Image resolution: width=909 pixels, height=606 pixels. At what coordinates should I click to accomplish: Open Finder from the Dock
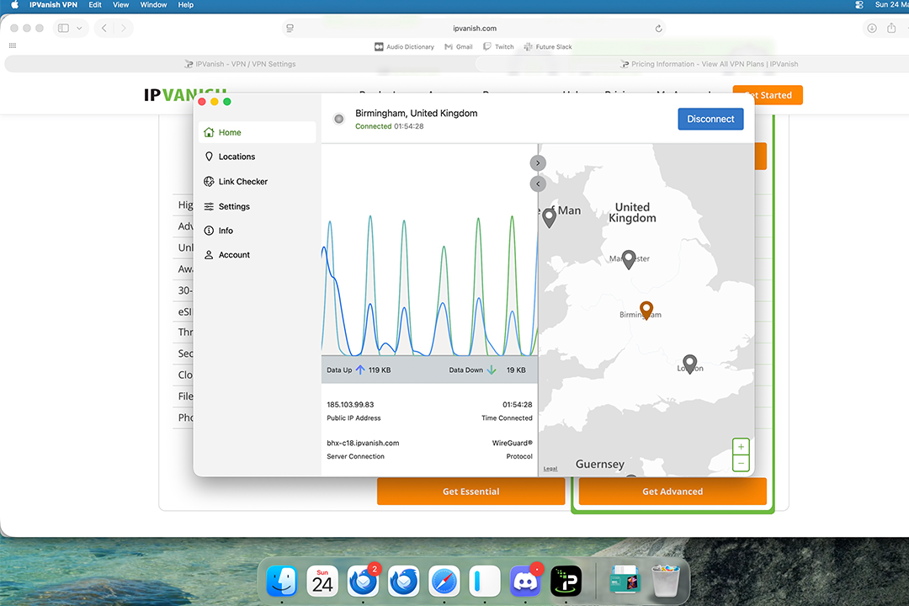click(282, 581)
